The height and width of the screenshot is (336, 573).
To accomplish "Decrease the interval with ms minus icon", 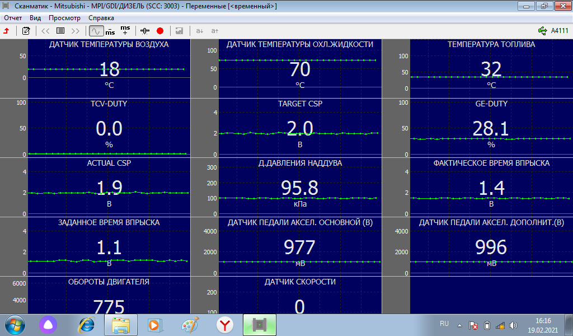I will click(x=111, y=31).
